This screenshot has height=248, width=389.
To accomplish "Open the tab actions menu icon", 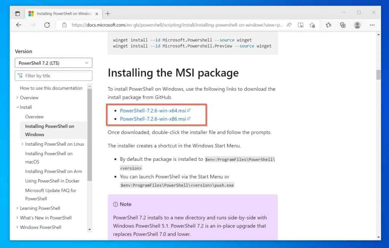I will [x=17, y=14].
